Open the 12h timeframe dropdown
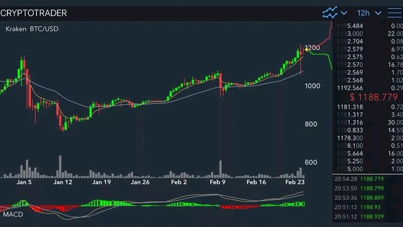Viewport: 403px width, 227px height. tap(363, 13)
